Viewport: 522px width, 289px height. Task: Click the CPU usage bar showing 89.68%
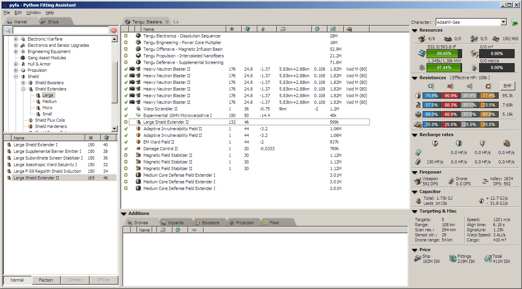pyautogui.click(x=444, y=54)
